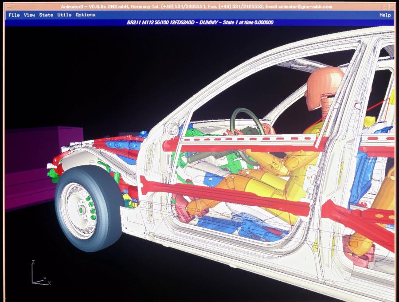Click the XYZ coordinate axis triad

point(41,272)
